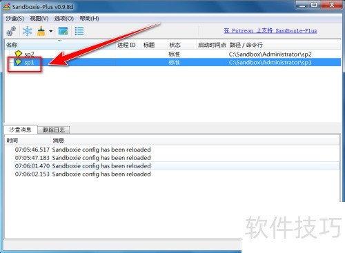Click path C:\Sandbox\Administrator\sp1
Viewport: 345px width, 253px height.
click(270, 62)
